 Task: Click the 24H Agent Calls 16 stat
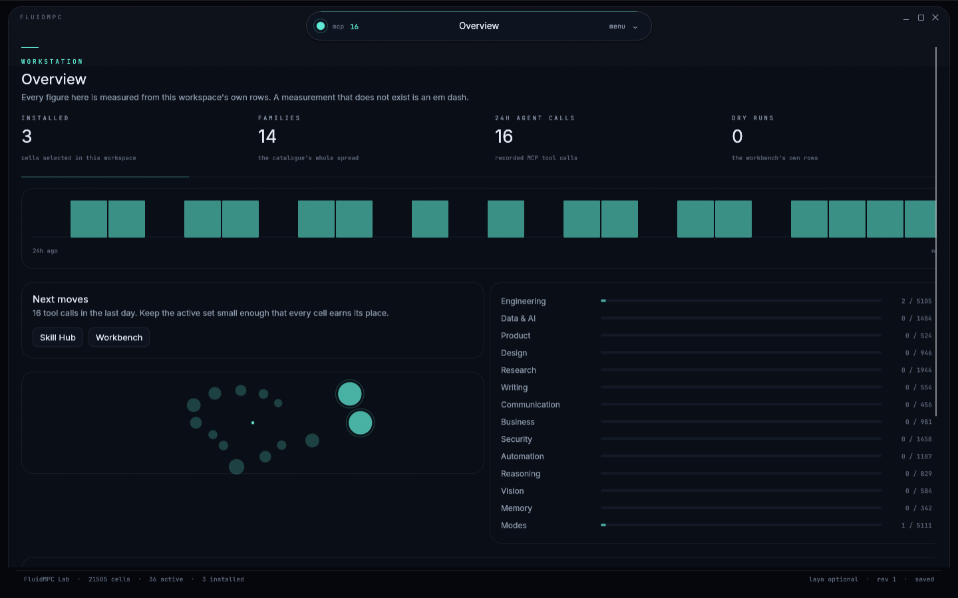coord(504,137)
